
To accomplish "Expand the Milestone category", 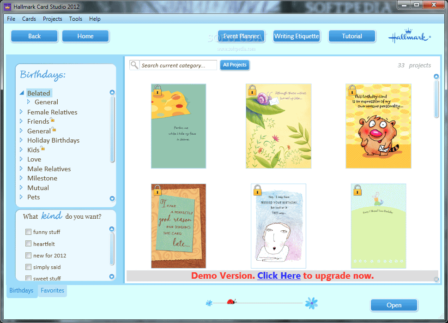I will coord(21,178).
